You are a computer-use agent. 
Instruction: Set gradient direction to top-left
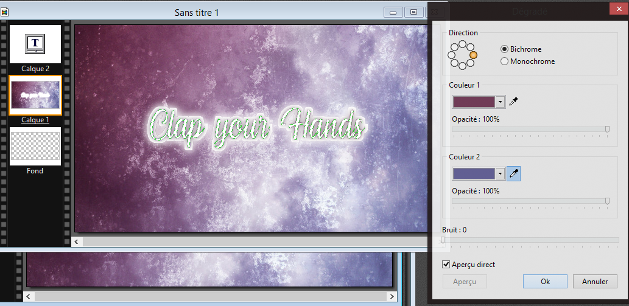[x=454, y=47]
